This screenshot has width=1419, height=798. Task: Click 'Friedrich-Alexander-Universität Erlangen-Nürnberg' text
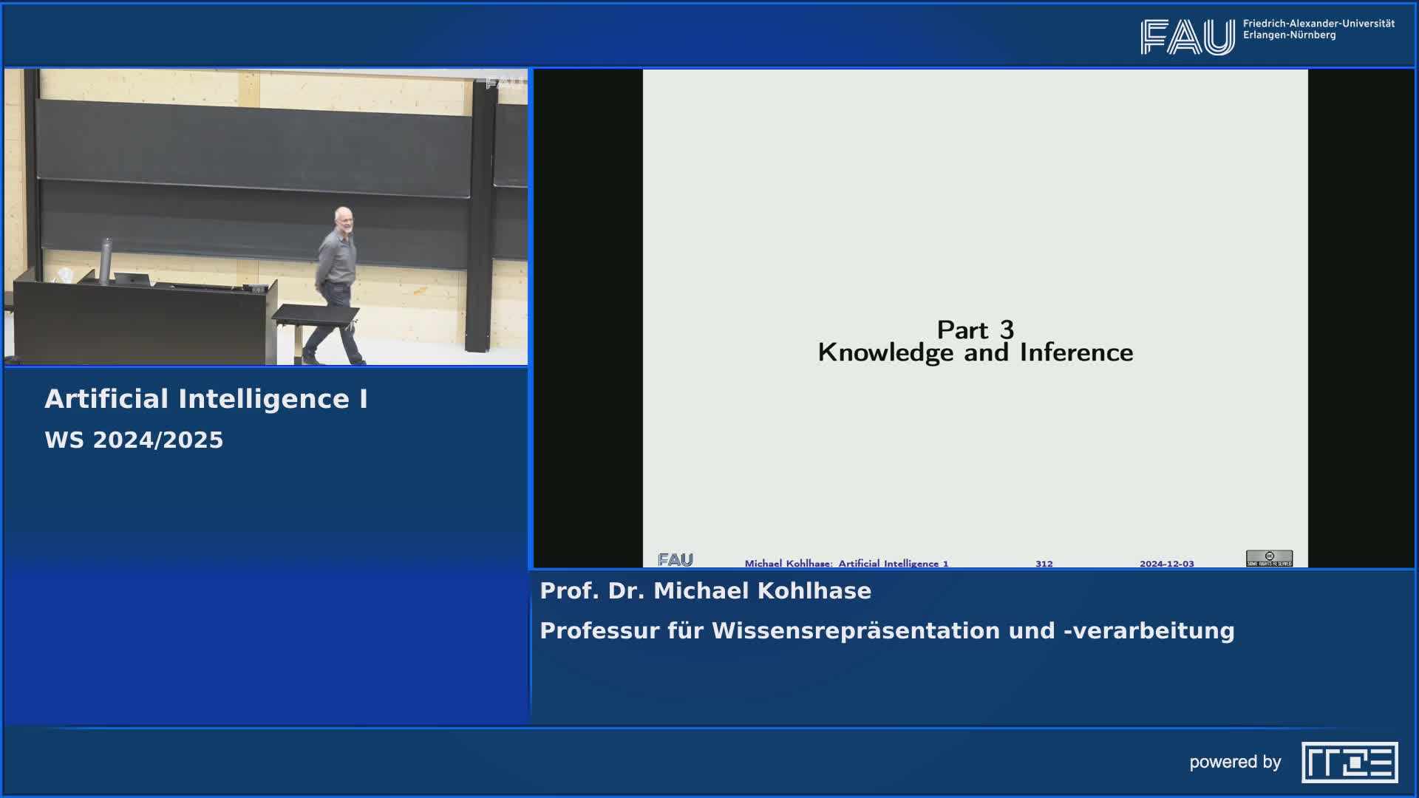coord(1318,30)
